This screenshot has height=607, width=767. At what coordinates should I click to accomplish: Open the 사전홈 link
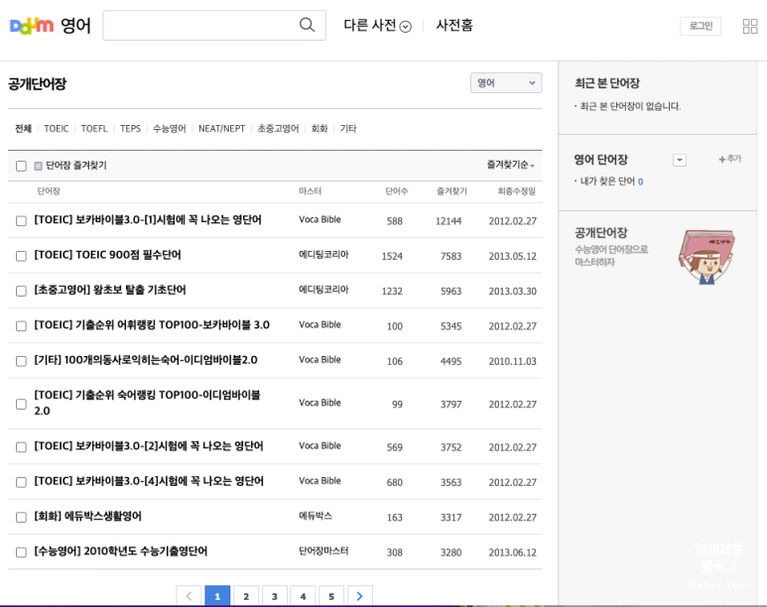point(454,26)
